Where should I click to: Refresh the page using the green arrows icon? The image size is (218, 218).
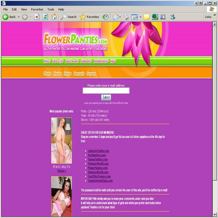45,17
